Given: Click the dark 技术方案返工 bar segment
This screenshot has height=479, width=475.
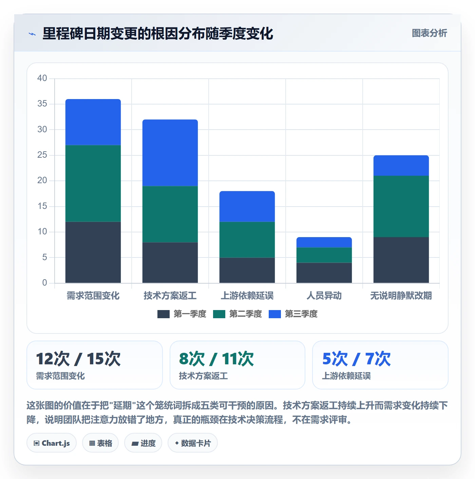Looking at the screenshot, I should (170, 263).
